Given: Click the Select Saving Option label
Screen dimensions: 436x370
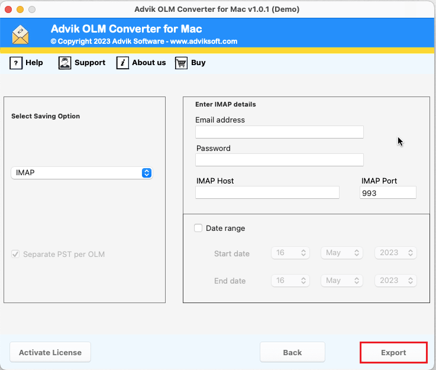Looking at the screenshot, I should pyautogui.click(x=46, y=116).
